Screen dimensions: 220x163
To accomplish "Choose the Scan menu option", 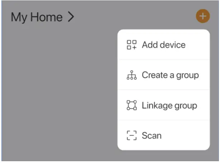I will click(163, 135).
